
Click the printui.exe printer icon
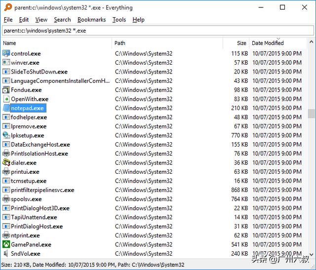[x=6, y=172]
